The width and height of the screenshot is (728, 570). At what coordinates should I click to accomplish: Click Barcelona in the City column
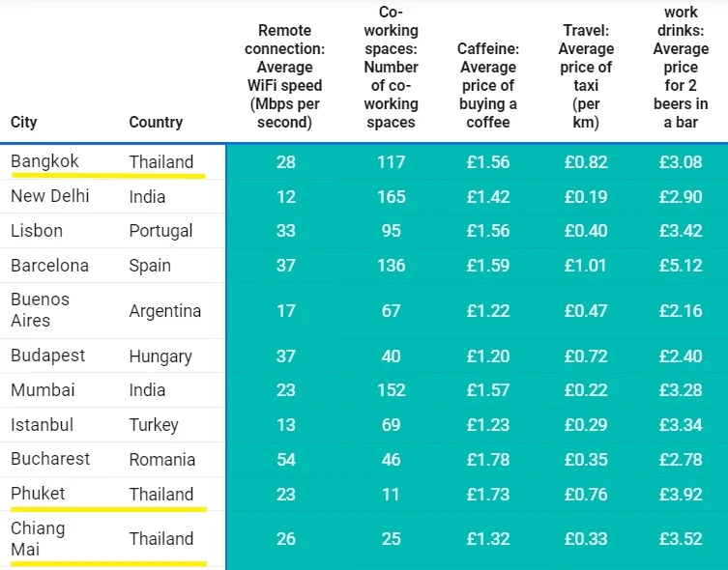(49, 266)
